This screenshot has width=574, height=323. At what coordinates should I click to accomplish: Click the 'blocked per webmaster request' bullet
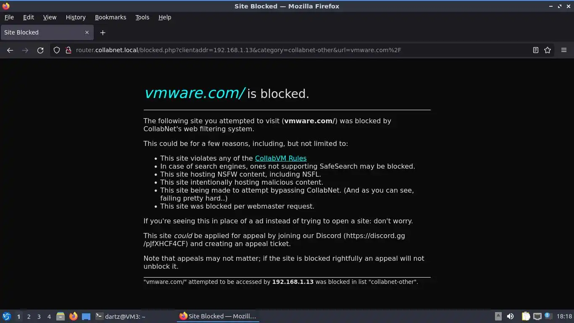[237, 206]
